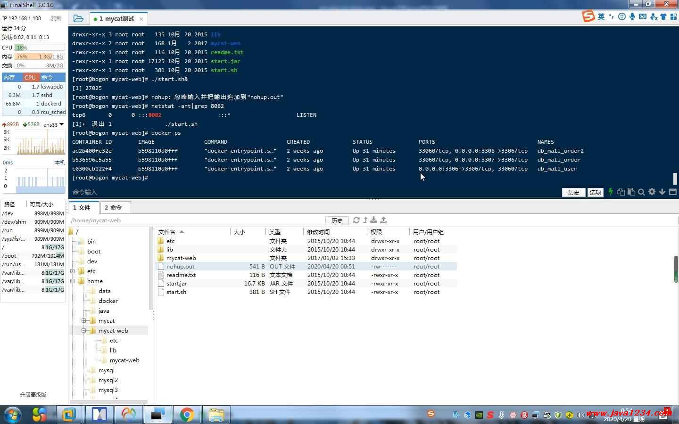Viewport: 679px width, 424px height.
Task: Select the dockerd process row
Action: pyautogui.click(x=34, y=104)
